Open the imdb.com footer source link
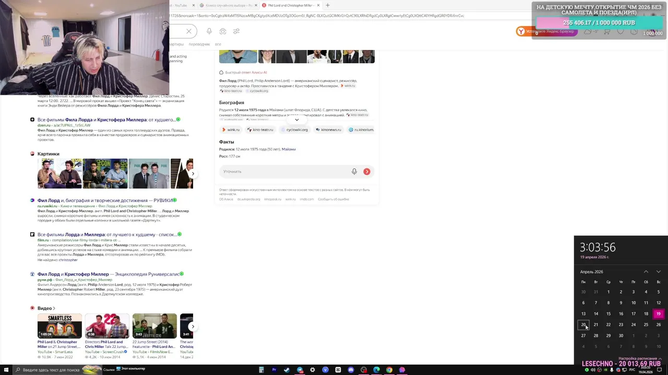This screenshot has width=668, height=375. (x=307, y=199)
